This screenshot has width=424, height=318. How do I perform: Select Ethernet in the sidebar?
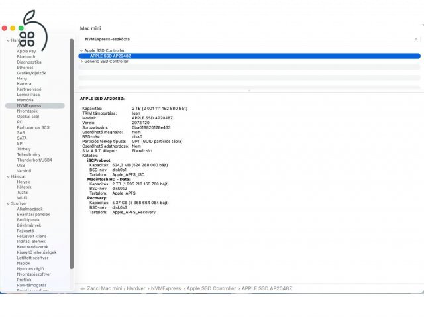pos(25,68)
